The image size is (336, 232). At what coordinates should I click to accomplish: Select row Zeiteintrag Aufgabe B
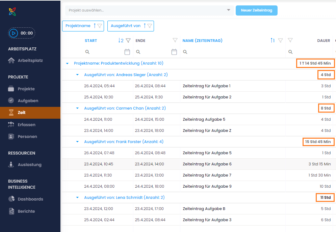(199, 209)
